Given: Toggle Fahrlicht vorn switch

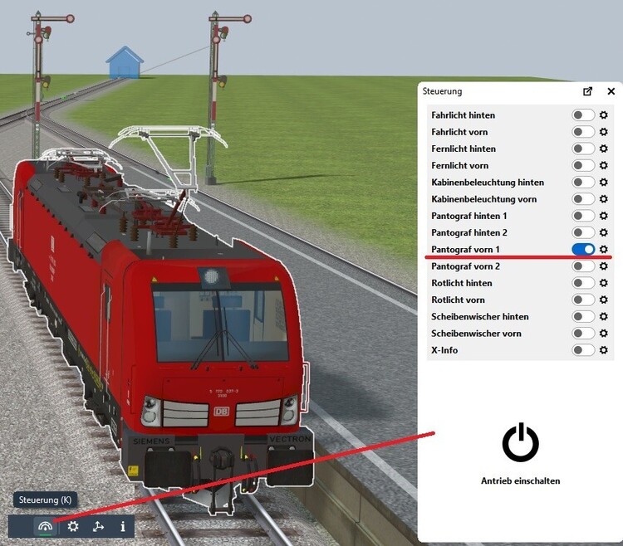Looking at the screenshot, I should pyautogui.click(x=583, y=132).
